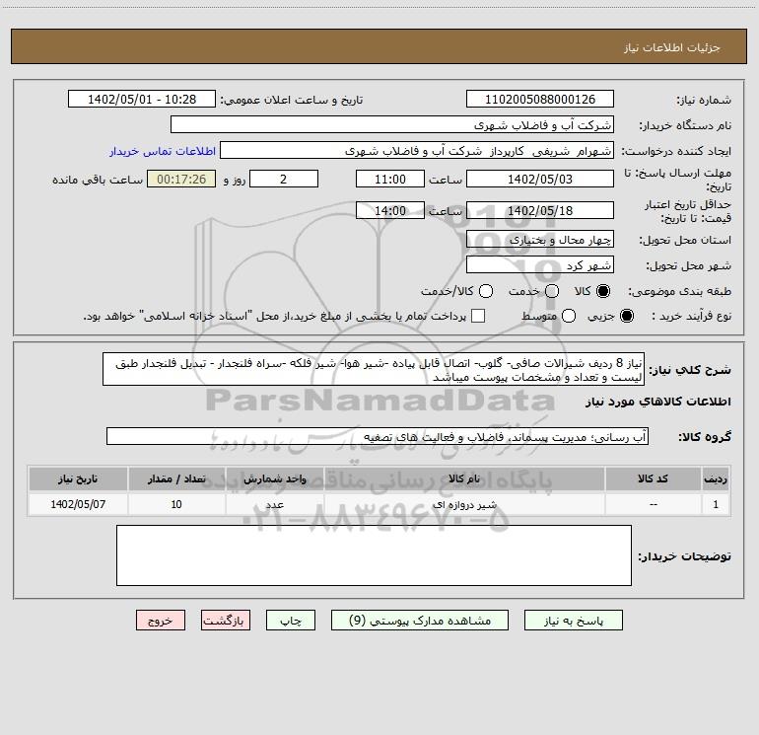Click the بازگشت back button
Image resolution: width=759 pixels, height=735 pixels.
[x=226, y=621]
